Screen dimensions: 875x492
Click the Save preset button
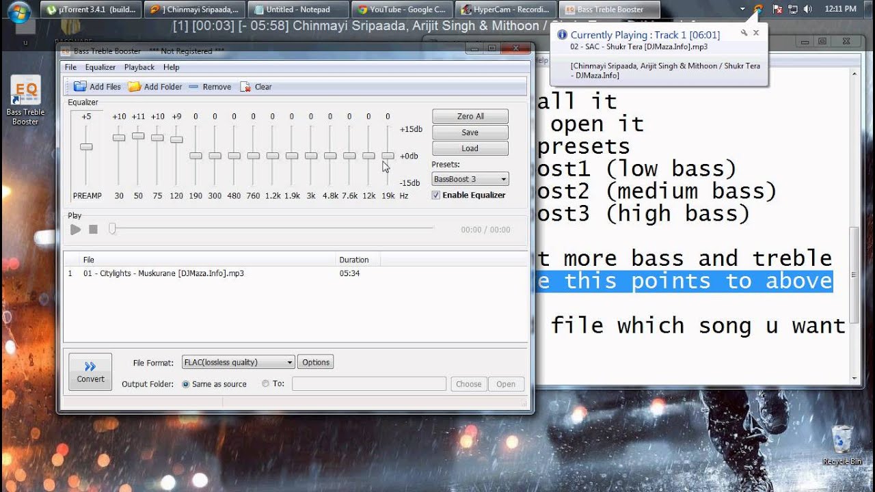(x=470, y=133)
